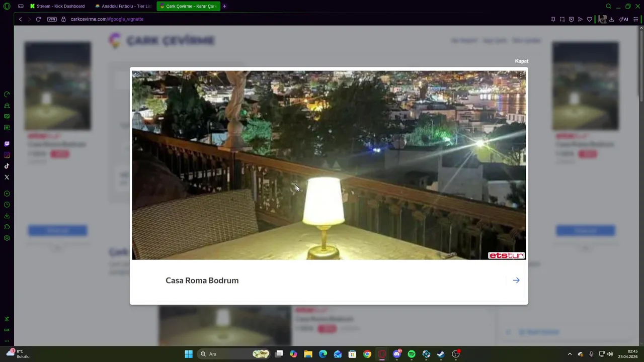Screen dimensions: 644x362
Task: Go forward to the next page
Action: (x=29, y=19)
